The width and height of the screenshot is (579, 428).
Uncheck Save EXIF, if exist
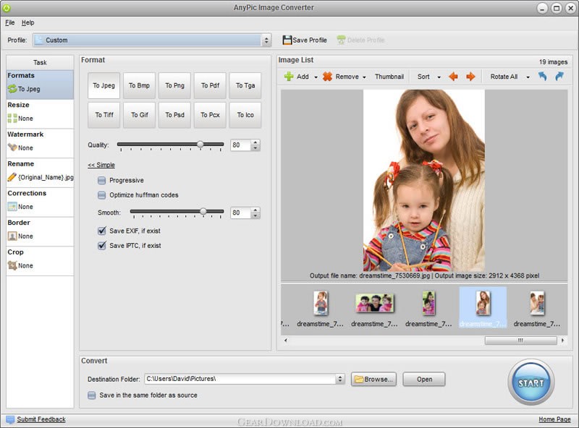pyautogui.click(x=101, y=231)
